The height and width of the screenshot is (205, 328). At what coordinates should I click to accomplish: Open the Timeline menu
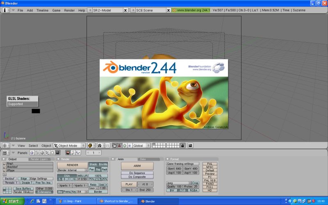[x=42, y=10]
